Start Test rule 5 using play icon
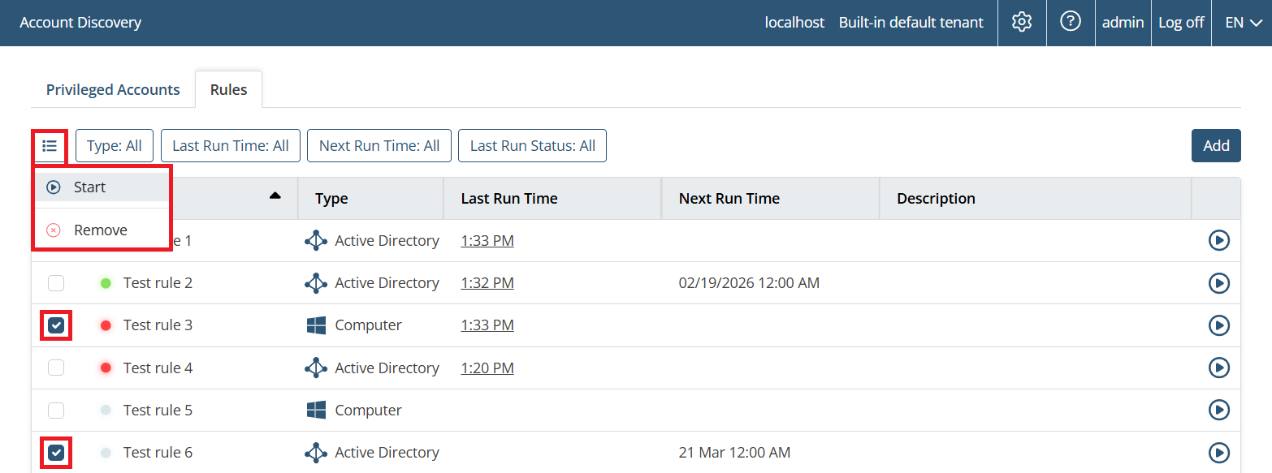Image resolution: width=1272 pixels, height=473 pixels. pos(1218,410)
